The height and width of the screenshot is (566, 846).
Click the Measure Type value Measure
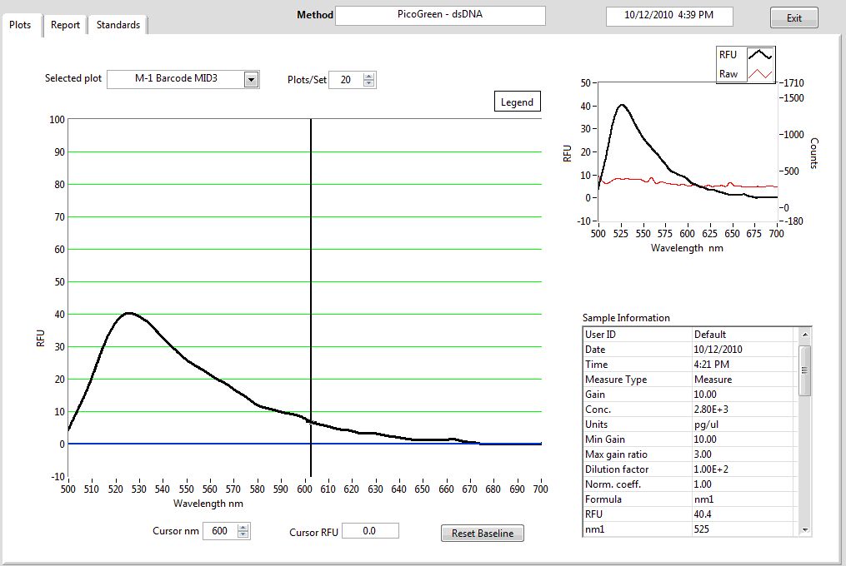click(713, 380)
